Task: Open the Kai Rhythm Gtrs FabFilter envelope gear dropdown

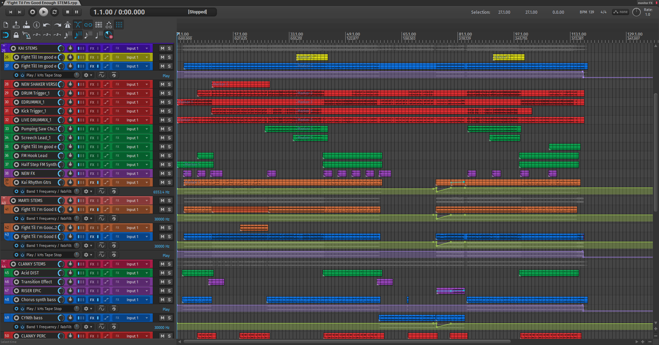Action: coord(87,191)
